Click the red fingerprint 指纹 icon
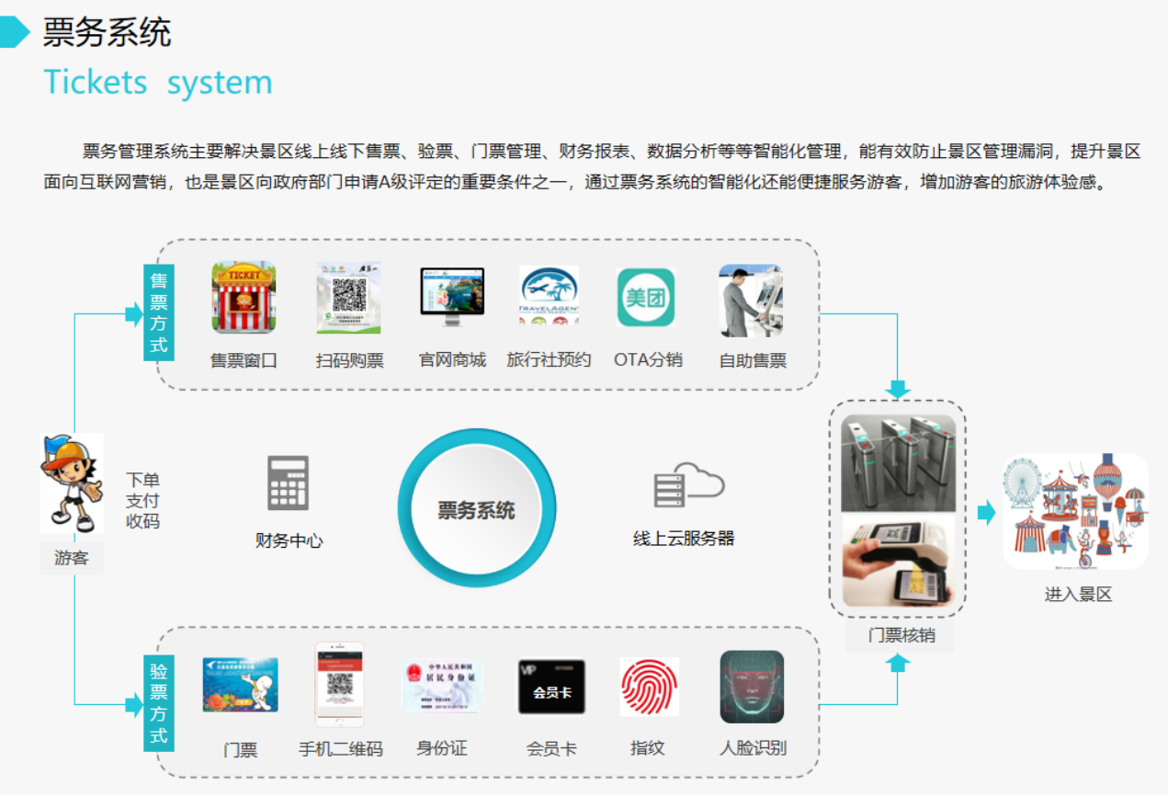Viewport: 1168px width, 796px height. click(649, 687)
